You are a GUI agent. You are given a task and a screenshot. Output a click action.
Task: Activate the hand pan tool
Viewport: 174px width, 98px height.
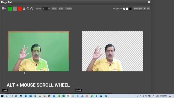(x=24, y=9)
